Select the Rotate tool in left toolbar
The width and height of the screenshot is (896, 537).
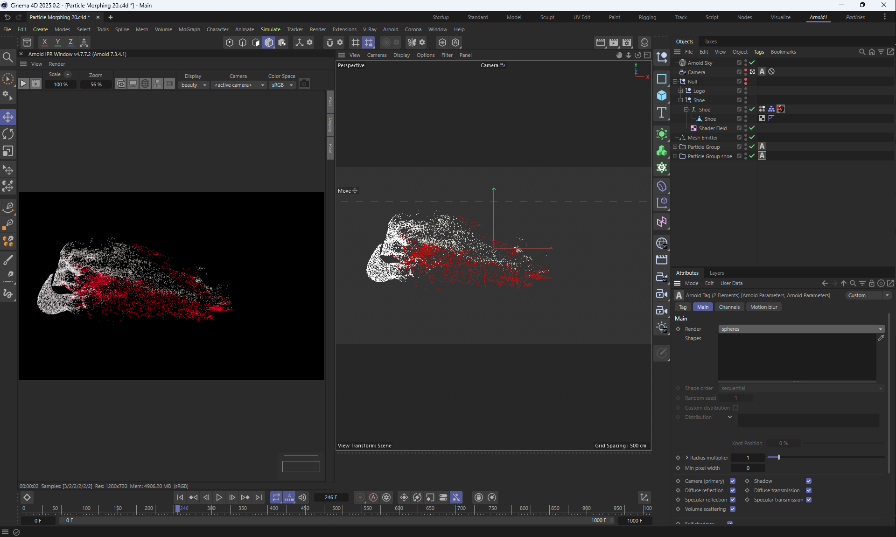click(8, 134)
